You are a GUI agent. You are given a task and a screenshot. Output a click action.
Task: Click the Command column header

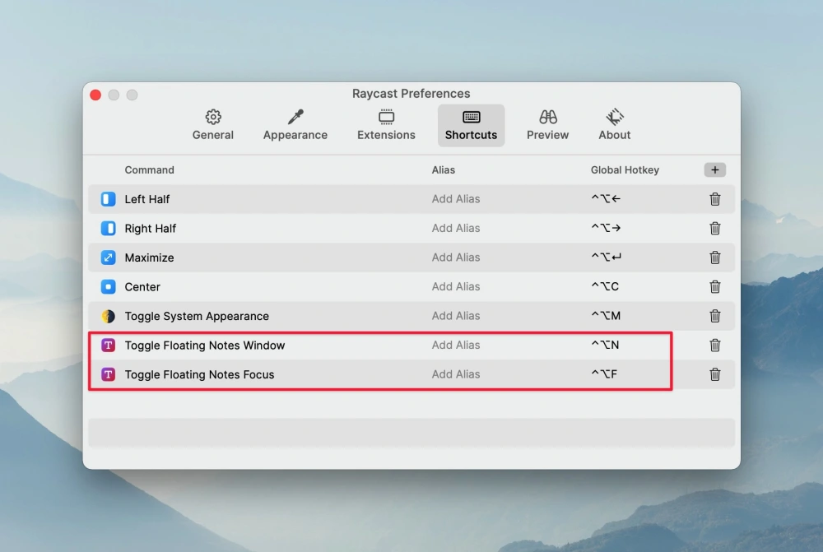(149, 170)
